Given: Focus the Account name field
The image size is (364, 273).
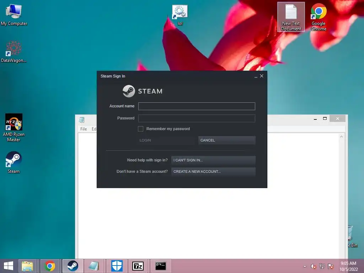Looking at the screenshot, I should coord(197,106).
